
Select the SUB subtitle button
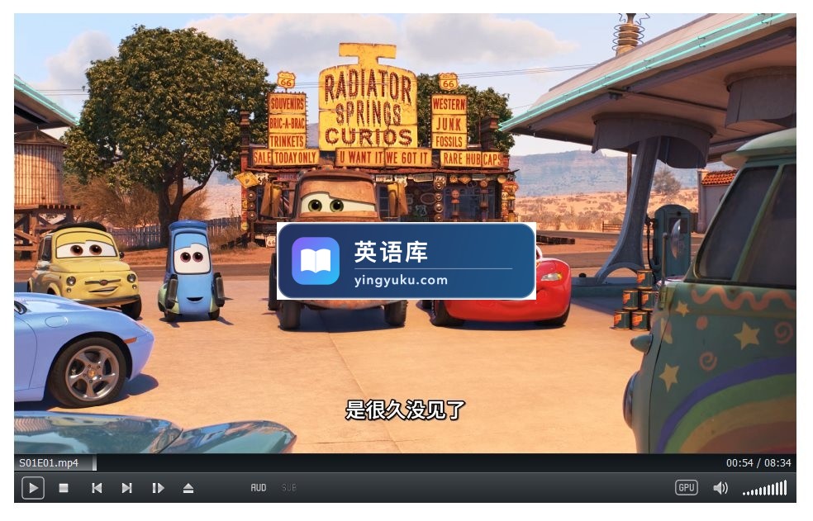[289, 488]
